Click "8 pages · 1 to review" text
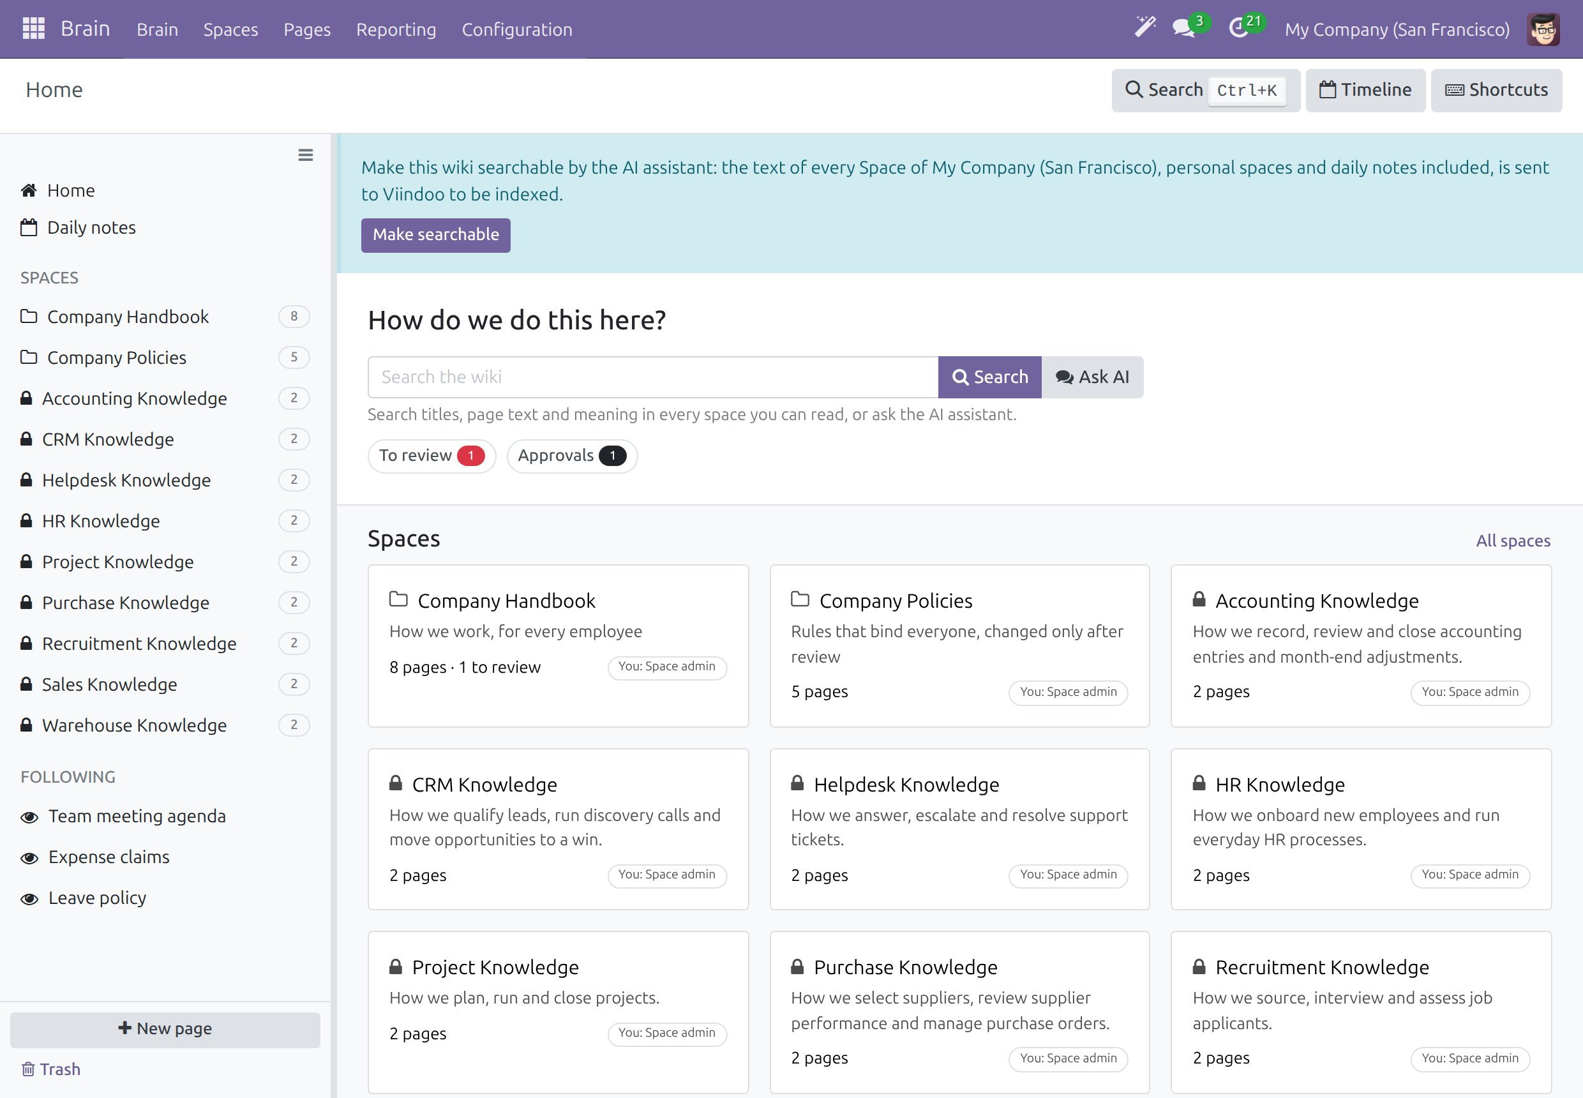 coord(465,667)
